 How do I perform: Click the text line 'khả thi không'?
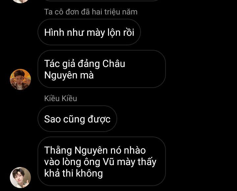[x=73, y=173]
